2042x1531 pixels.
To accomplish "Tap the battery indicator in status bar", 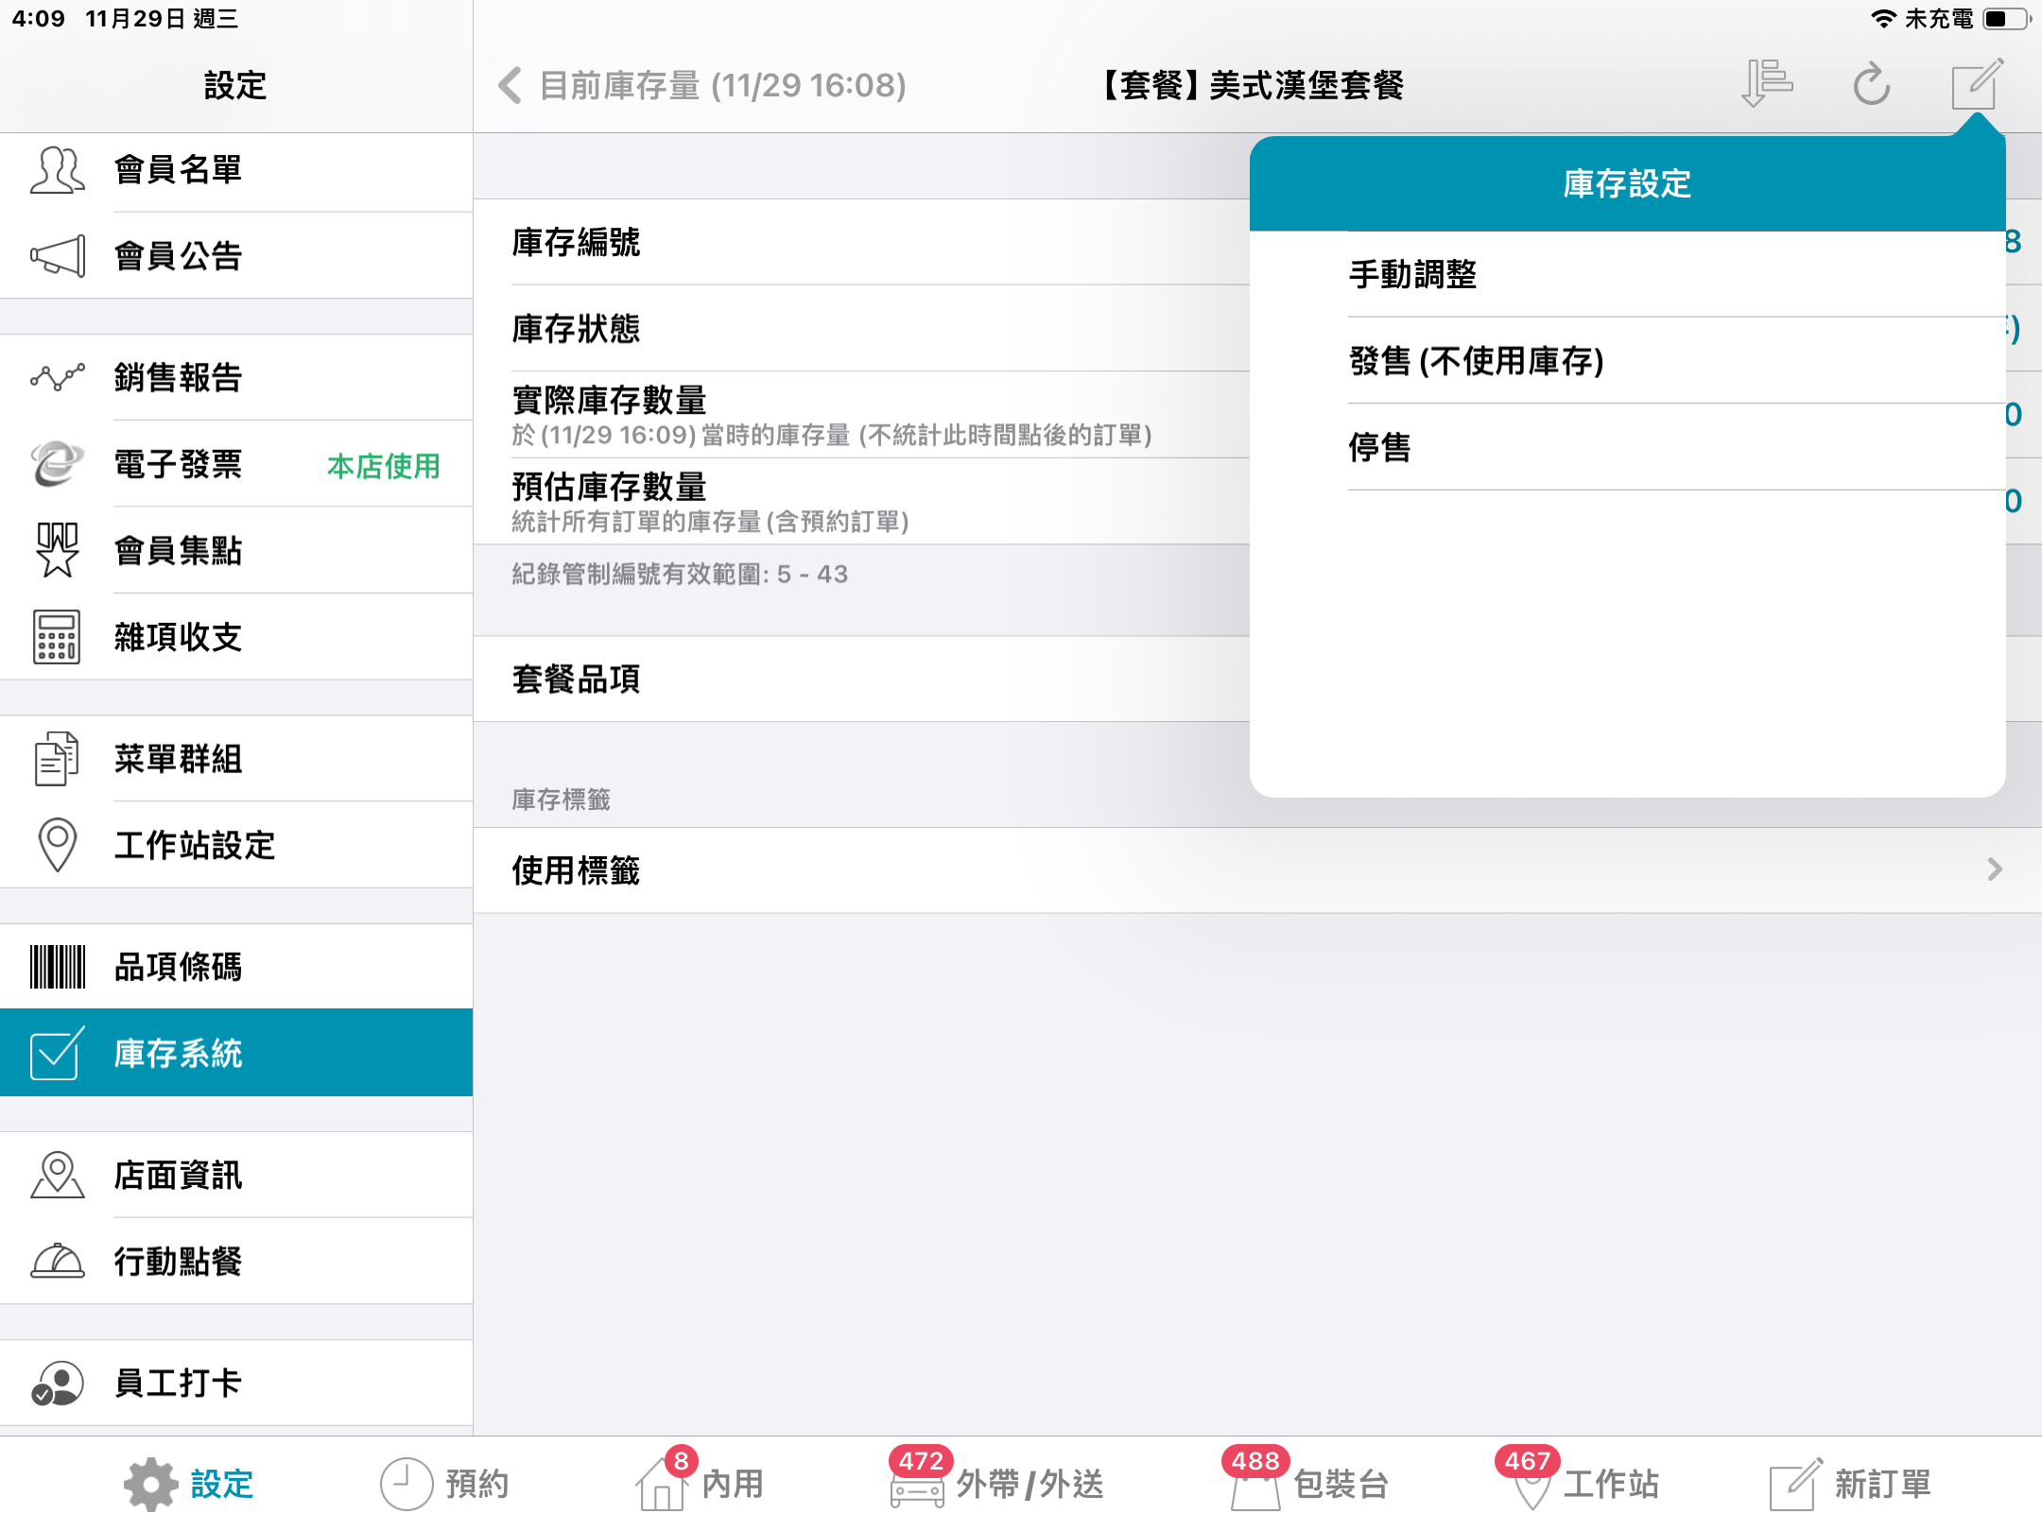I will click(2006, 19).
